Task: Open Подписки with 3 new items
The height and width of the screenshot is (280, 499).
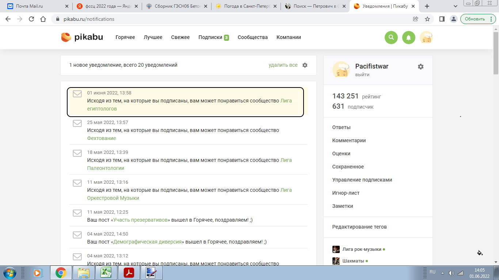Action: pos(214,37)
